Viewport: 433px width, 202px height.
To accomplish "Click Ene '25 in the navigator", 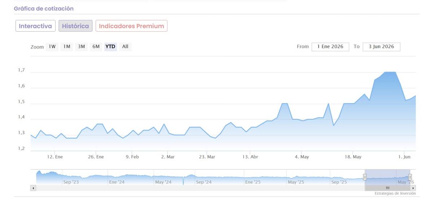I will pos(253,182).
